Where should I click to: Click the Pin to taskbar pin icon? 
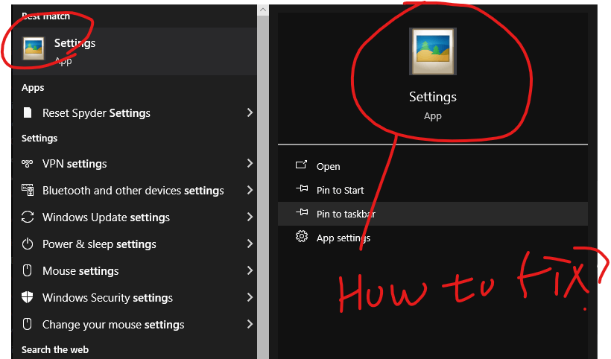click(302, 212)
